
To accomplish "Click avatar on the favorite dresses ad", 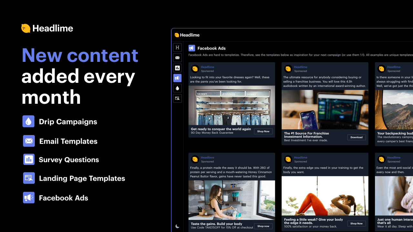I will 195,69.
